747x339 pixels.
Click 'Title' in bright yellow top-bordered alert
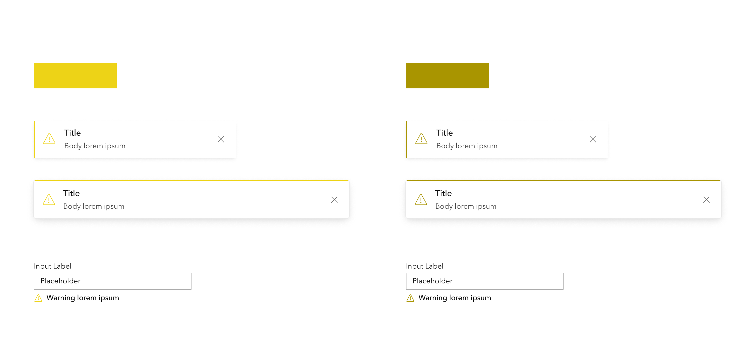click(71, 193)
